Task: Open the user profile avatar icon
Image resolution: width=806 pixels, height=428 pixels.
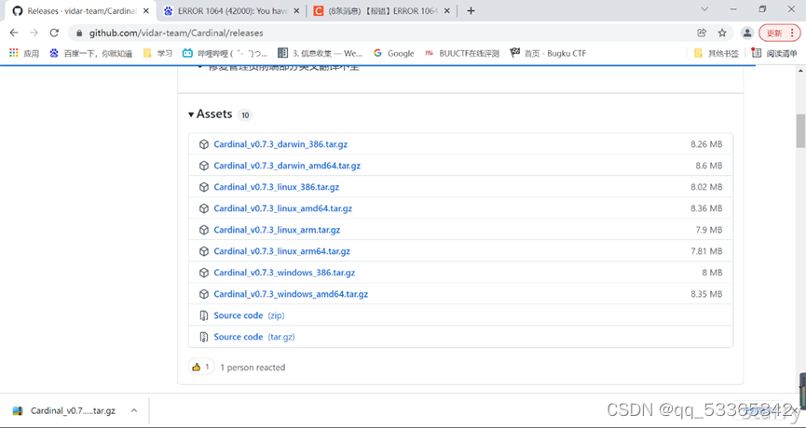Action: pos(747,33)
